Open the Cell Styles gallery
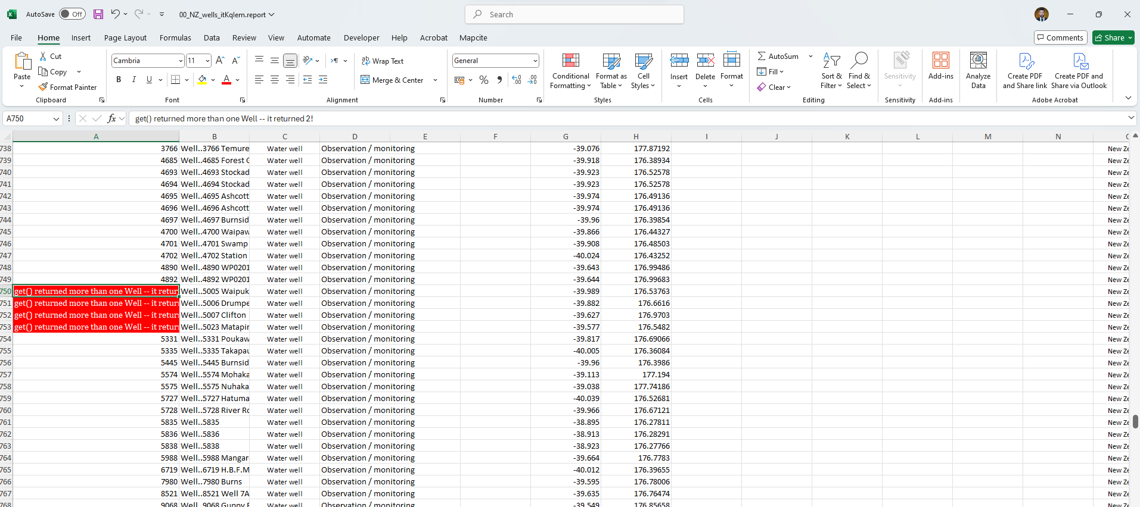1140x507 pixels. pyautogui.click(x=643, y=71)
